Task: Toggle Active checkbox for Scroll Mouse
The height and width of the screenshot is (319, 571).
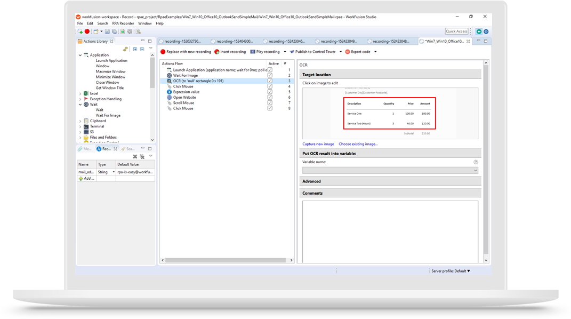Action: [x=270, y=103]
